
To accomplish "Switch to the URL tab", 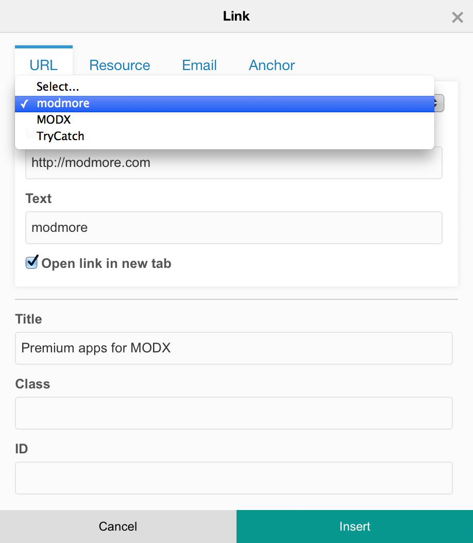I will click(x=44, y=65).
